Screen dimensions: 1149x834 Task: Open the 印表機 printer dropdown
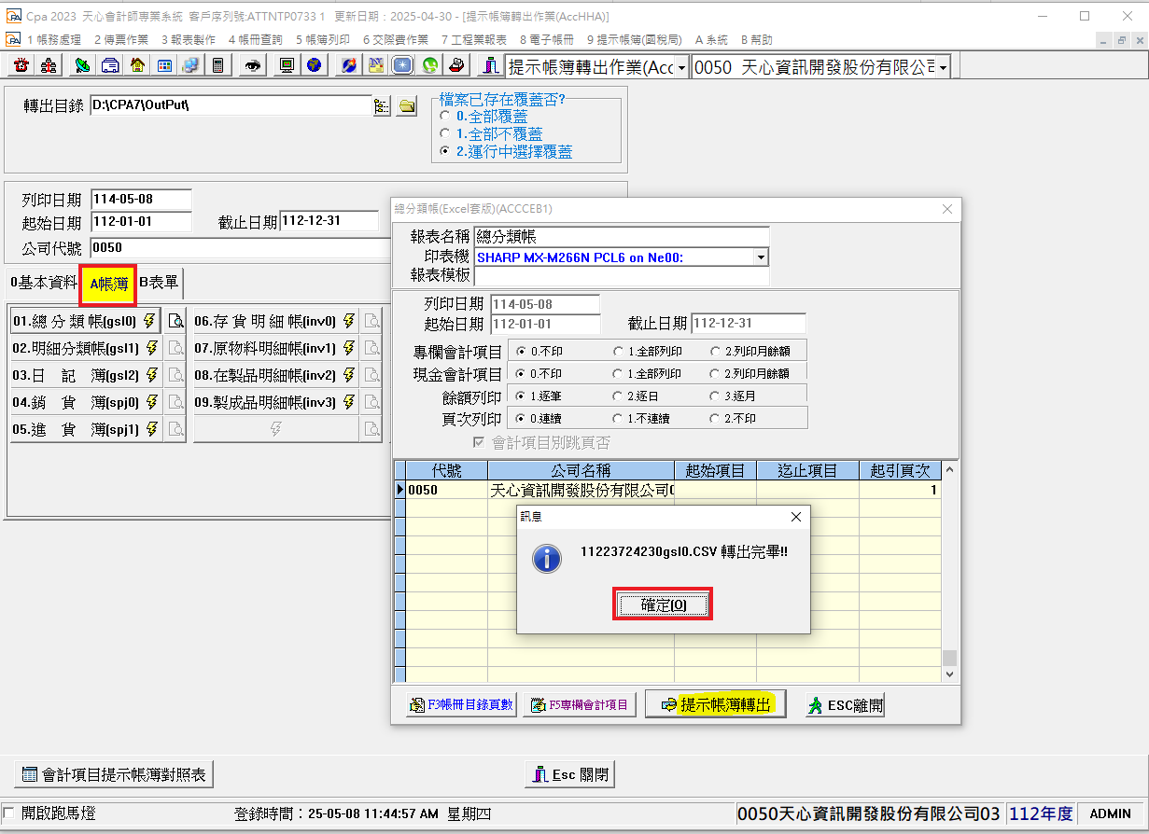point(762,257)
